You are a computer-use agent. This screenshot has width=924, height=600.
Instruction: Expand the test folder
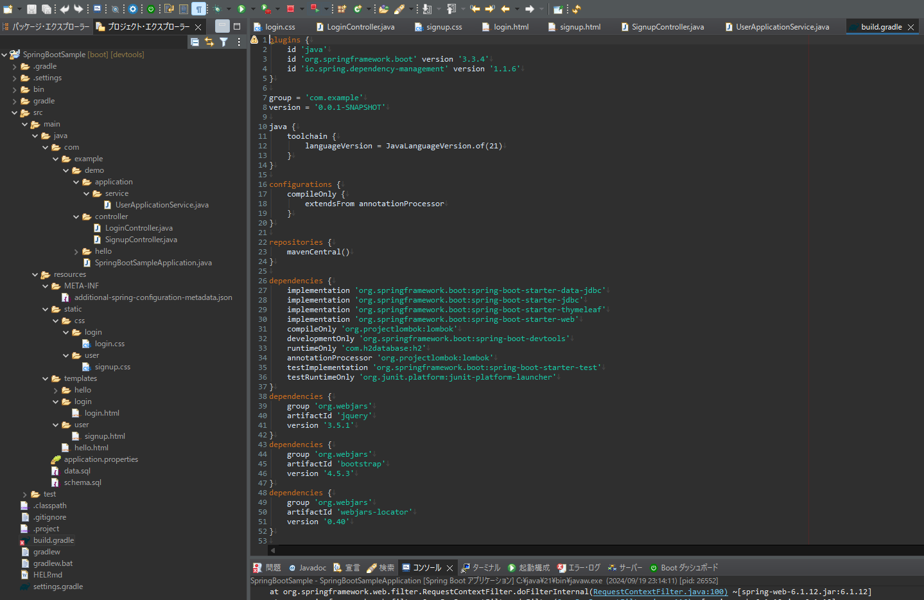(25, 494)
